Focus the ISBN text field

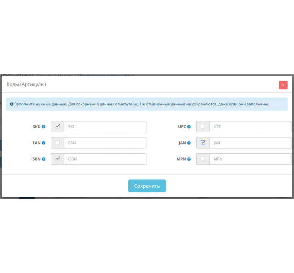pyautogui.click(x=105, y=159)
